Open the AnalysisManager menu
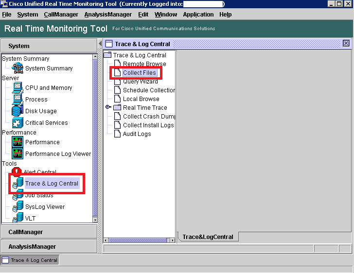The image size is (354, 273). [x=108, y=15]
